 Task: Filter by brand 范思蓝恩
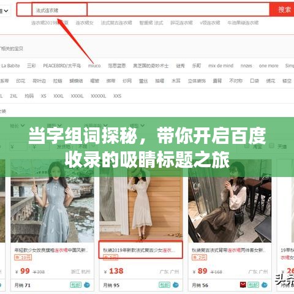click(x=117, y=66)
